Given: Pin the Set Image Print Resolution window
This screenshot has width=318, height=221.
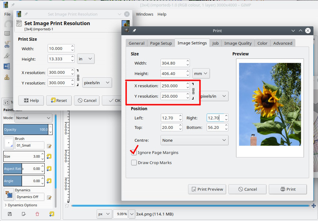Looking at the screenshot, I should [26, 14].
